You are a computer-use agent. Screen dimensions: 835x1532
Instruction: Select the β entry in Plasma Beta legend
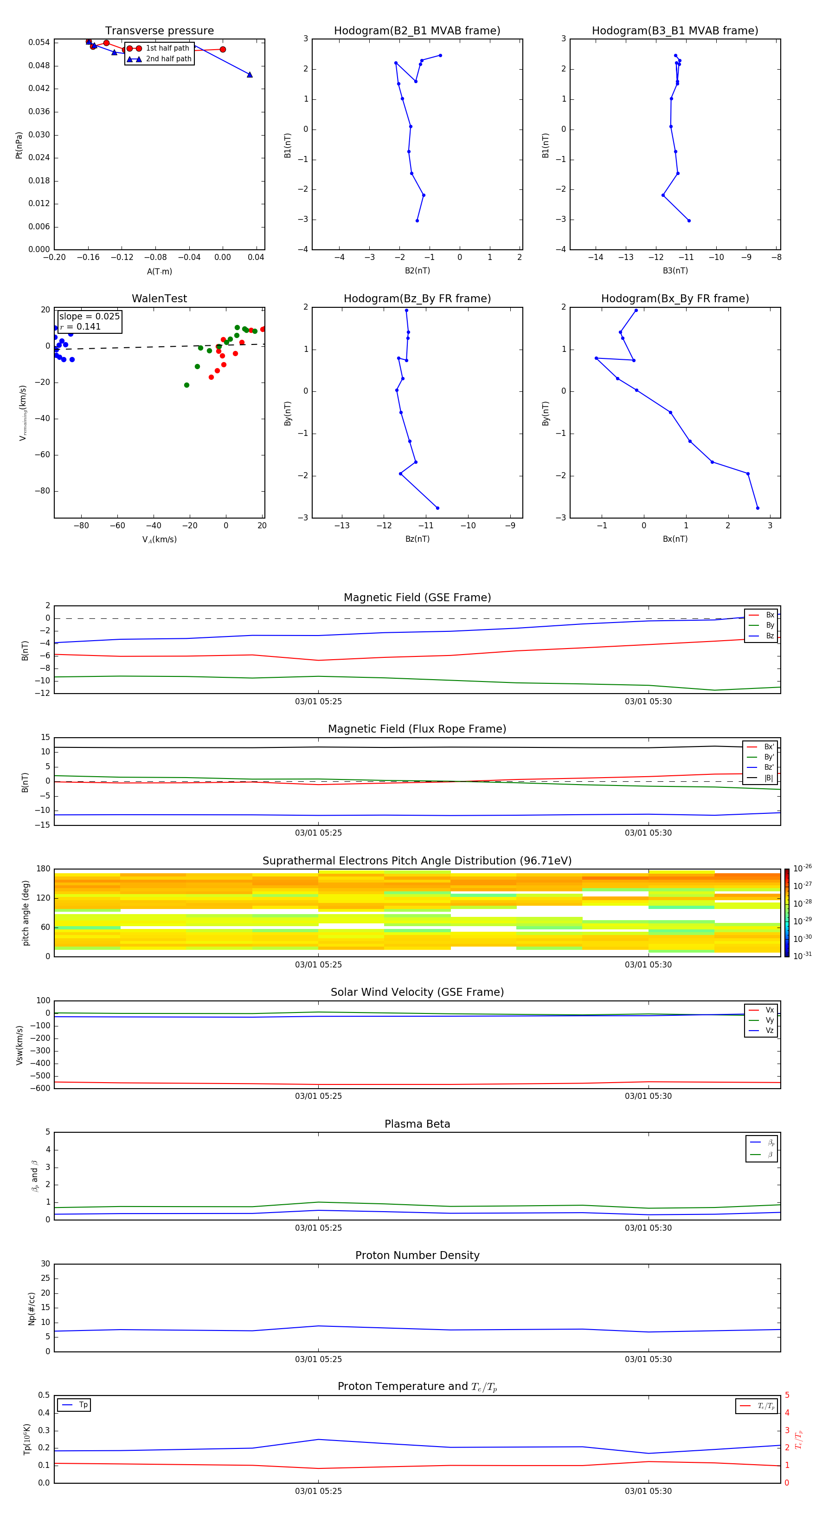tap(762, 1155)
